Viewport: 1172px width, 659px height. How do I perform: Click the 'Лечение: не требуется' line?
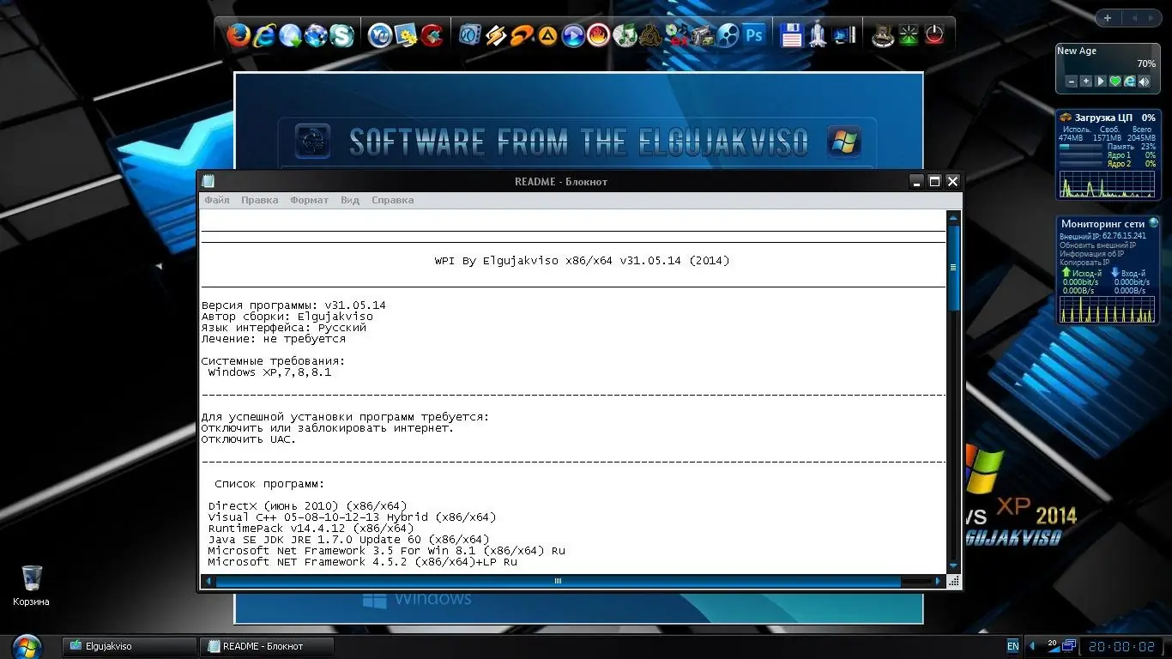click(x=274, y=339)
